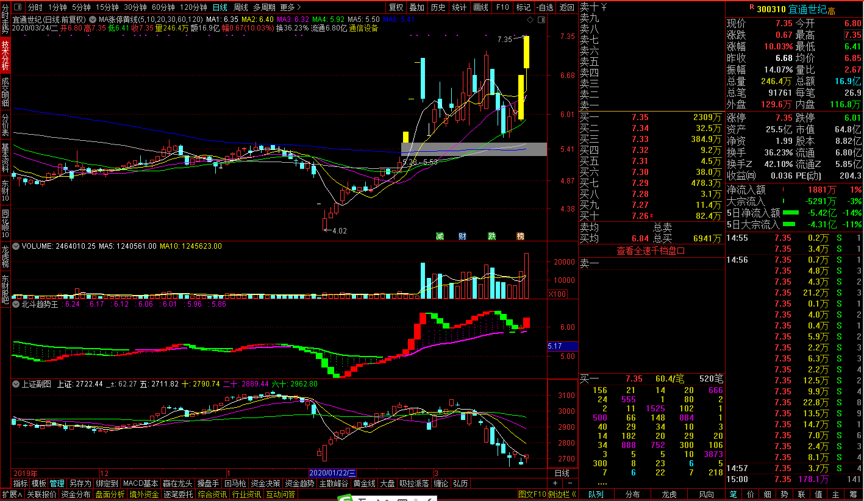The height and width of the screenshot is (501, 864).
Task: Open 分价表 left sidebar tab
Action: (x=5, y=125)
